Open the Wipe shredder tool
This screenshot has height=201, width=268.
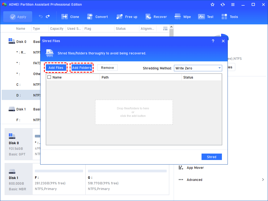(x=178, y=17)
